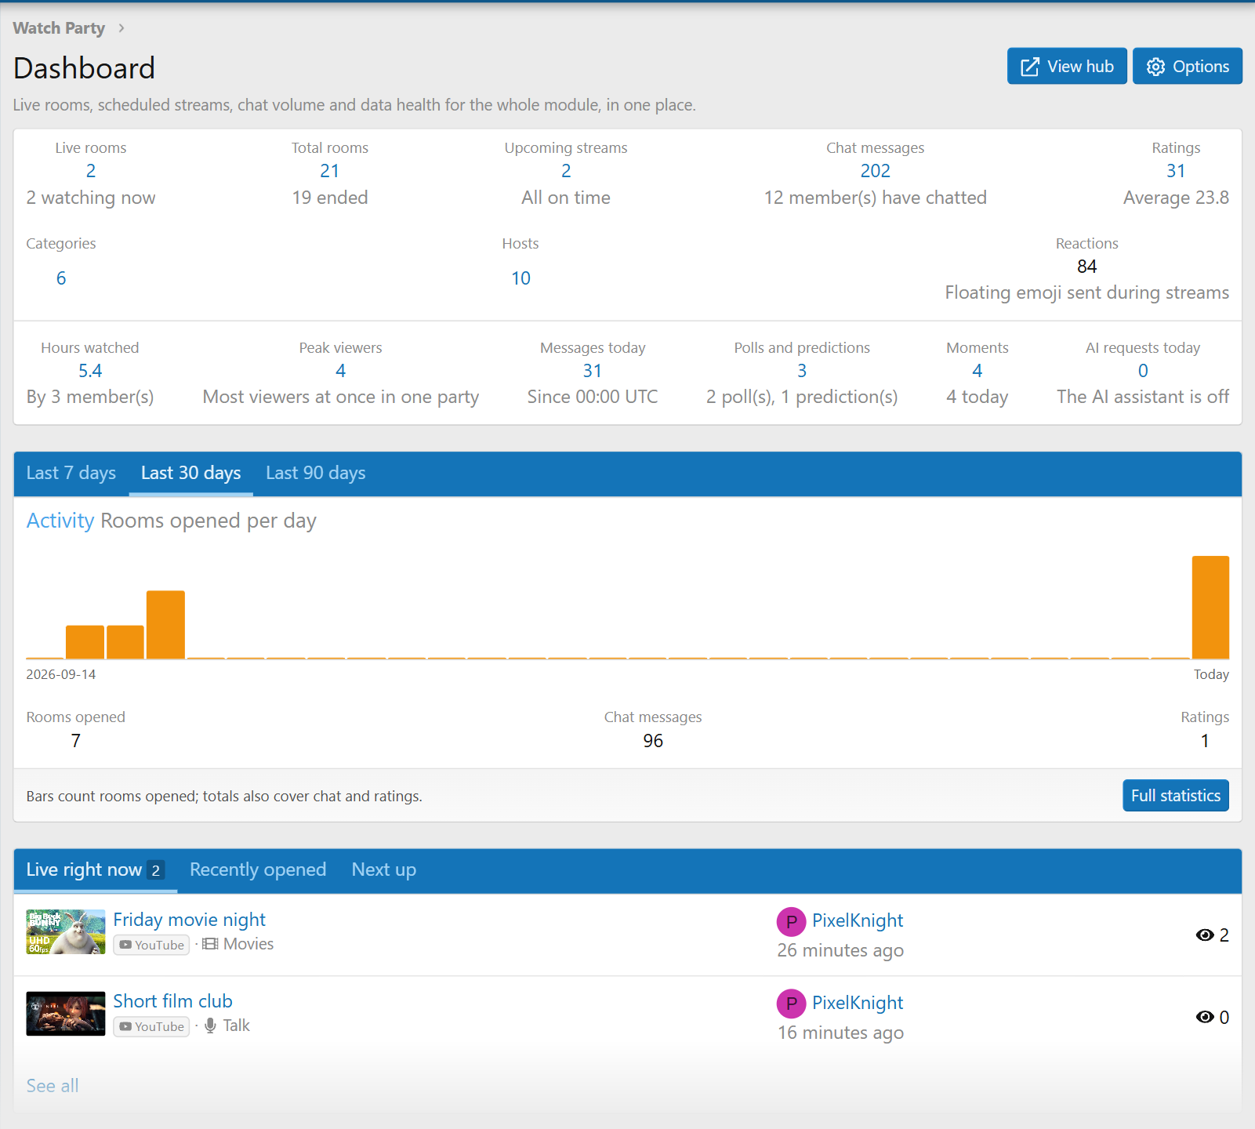The image size is (1255, 1129).
Task: Select the Live right now tab
Action: (x=96, y=869)
